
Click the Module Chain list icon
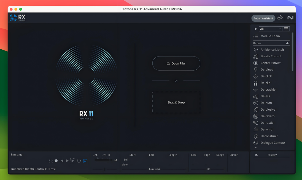(256, 36)
